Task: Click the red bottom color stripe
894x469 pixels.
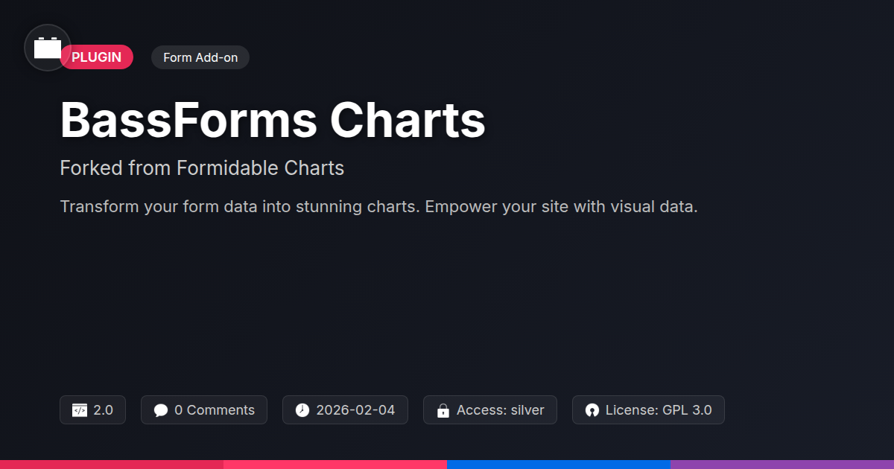Action: coord(112,465)
